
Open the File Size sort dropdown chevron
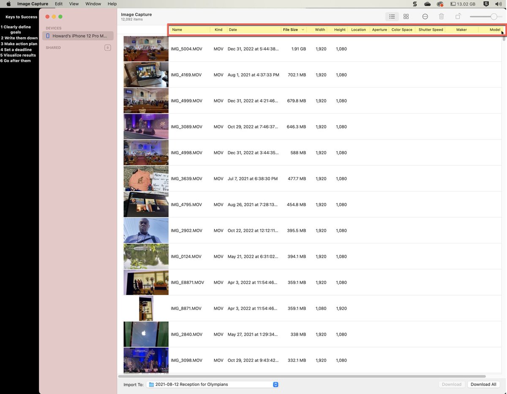tap(303, 30)
